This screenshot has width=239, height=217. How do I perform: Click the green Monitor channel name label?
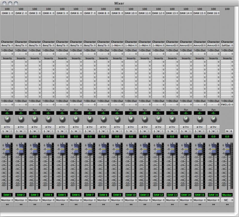click(227, 195)
